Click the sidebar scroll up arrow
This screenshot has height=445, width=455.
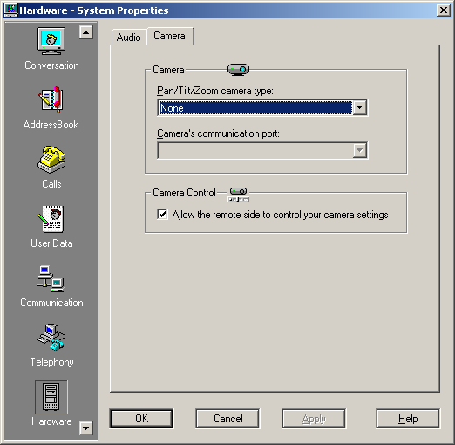(x=86, y=32)
